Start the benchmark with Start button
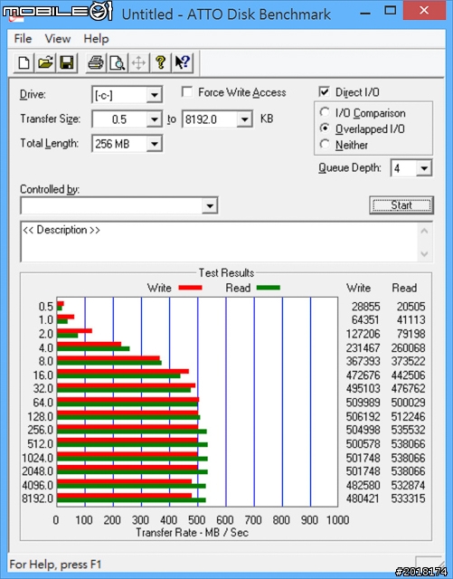 (x=401, y=205)
